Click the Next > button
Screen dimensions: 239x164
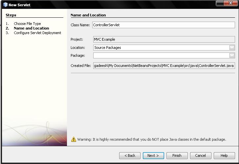(x=153, y=155)
